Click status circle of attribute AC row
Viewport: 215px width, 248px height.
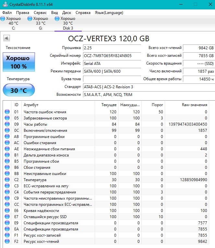point(7,143)
